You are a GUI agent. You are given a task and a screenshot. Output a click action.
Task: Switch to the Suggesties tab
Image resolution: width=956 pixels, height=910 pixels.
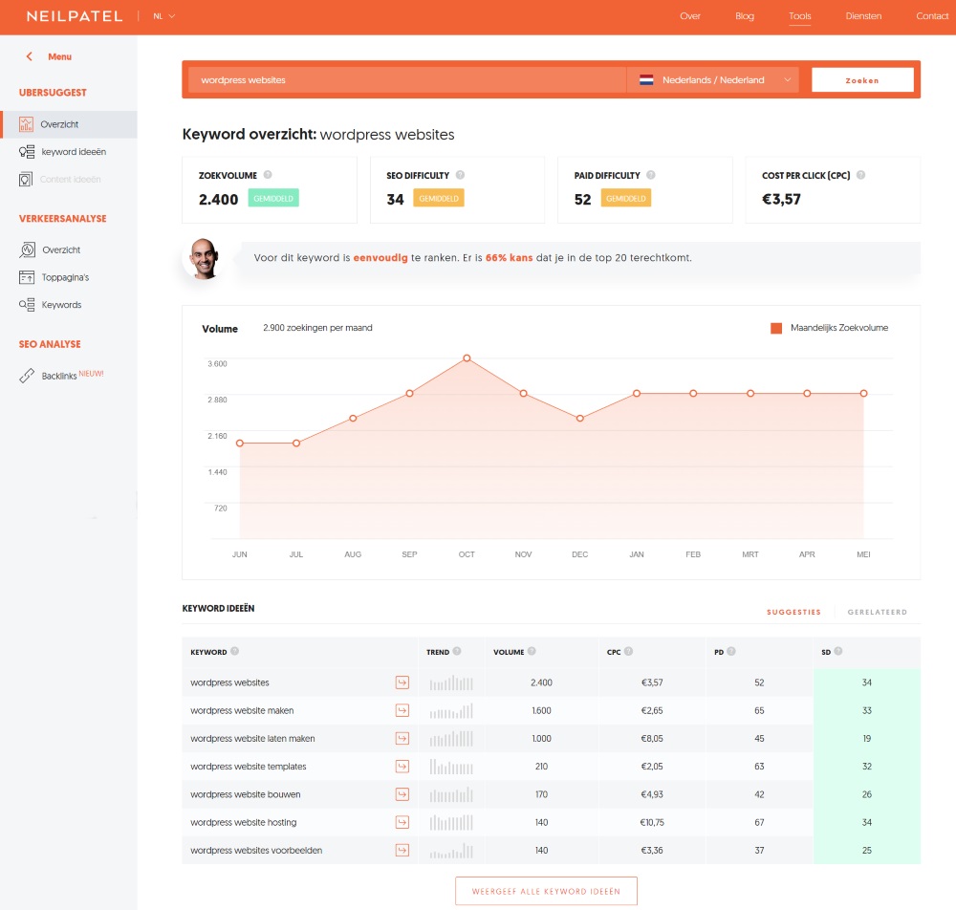coord(793,612)
